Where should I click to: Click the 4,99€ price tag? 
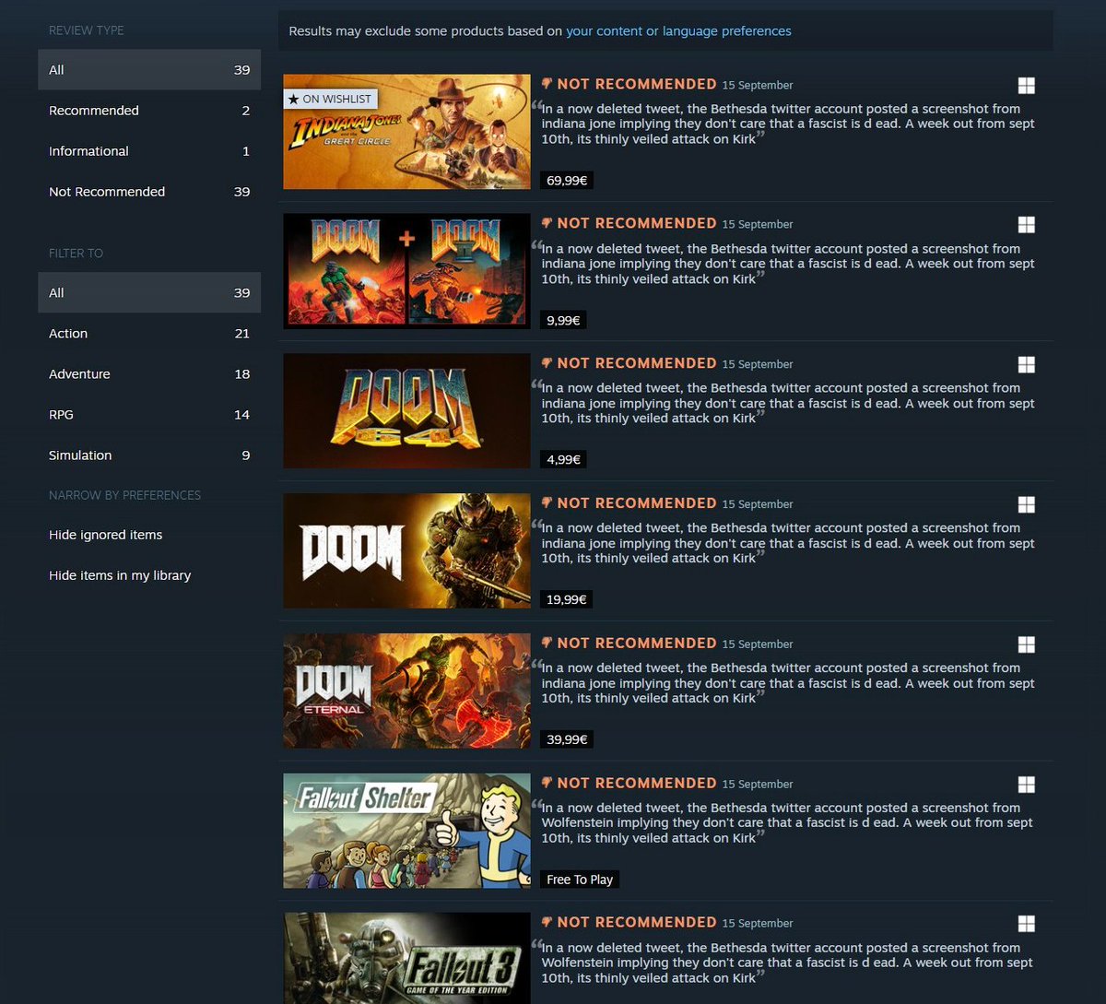pos(563,460)
